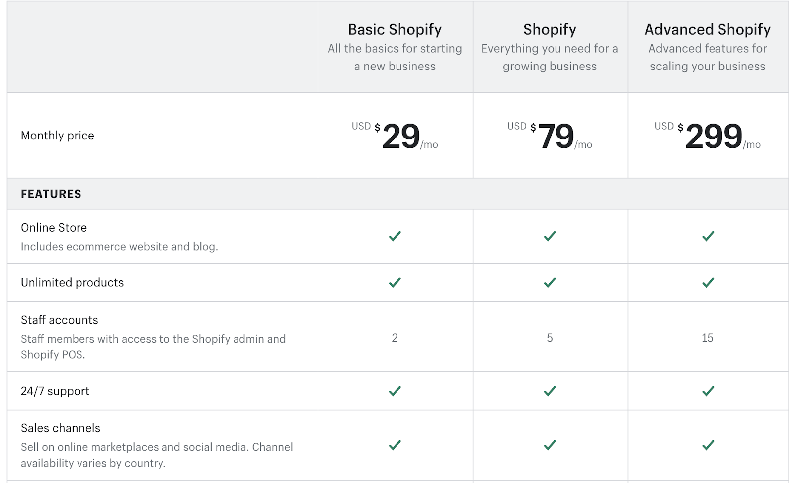795x483 pixels.
Task: Click the Staff accounts feature label
Action: 60,320
